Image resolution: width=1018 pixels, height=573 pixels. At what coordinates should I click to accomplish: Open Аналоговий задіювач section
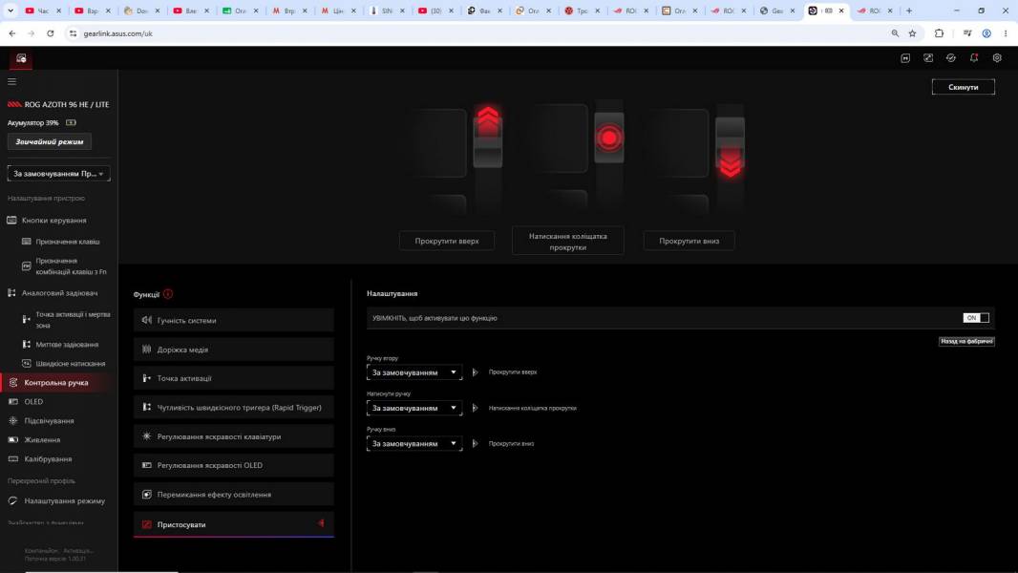(x=59, y=293)
